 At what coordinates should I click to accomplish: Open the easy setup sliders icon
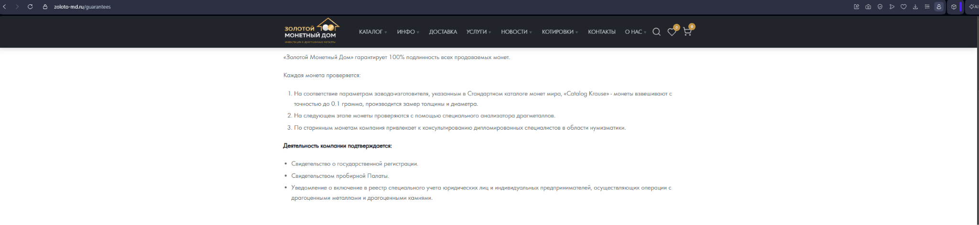927,7
